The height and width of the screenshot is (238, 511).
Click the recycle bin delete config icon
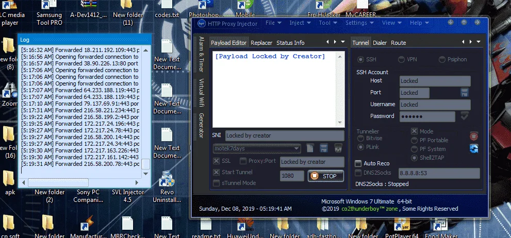point(338,148)
